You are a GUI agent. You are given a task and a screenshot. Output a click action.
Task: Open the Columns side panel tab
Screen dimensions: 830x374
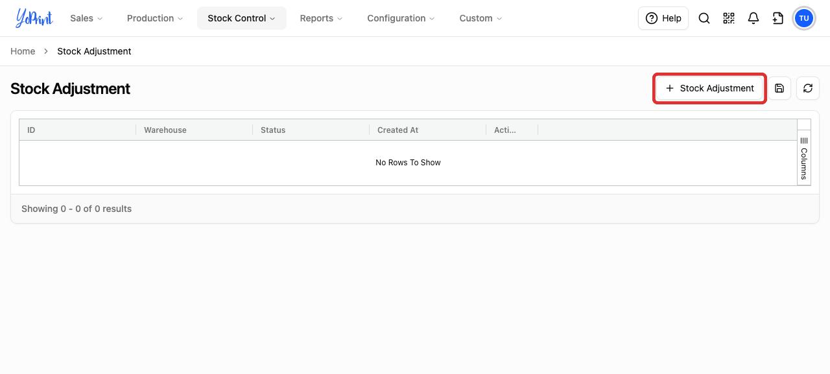(x=803, y=158)
